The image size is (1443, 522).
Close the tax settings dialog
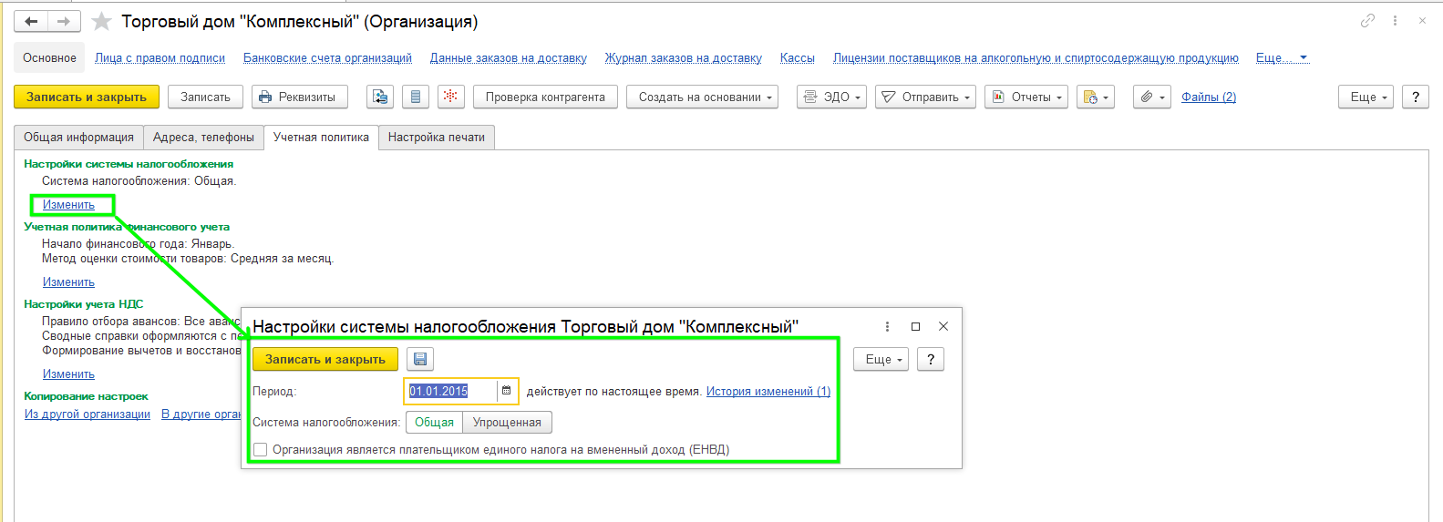tap(943, 326)
